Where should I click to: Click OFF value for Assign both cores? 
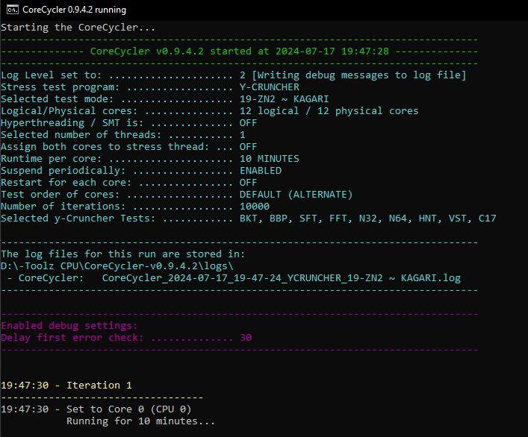coord(248,147)
